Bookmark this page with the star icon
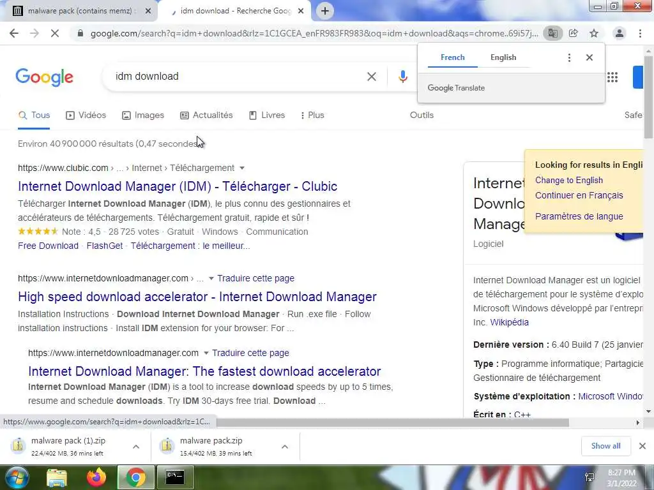 click(594, 33)
